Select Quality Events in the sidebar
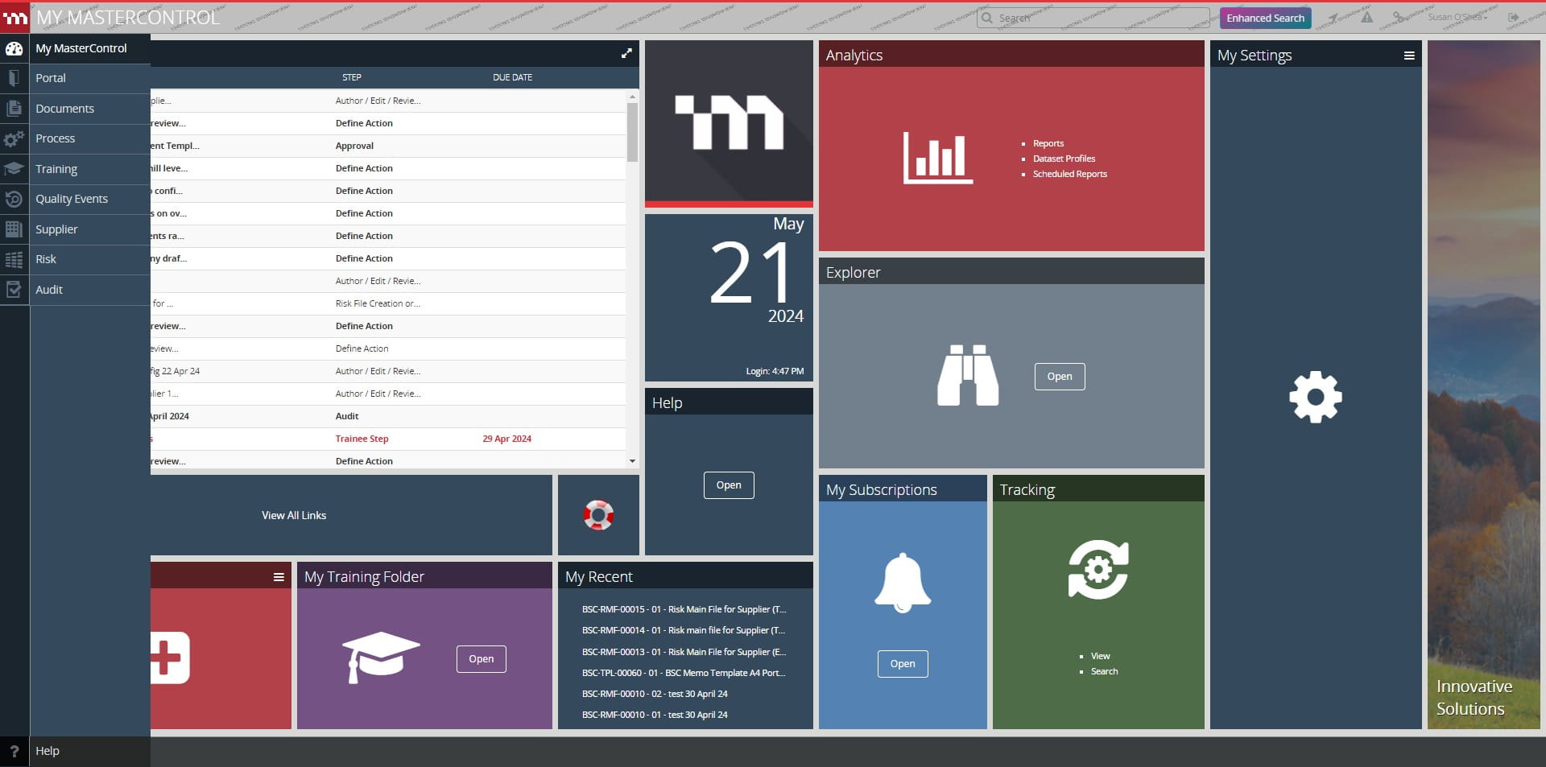This screenshot has height=767, width=1546. [x=72, y=199]
